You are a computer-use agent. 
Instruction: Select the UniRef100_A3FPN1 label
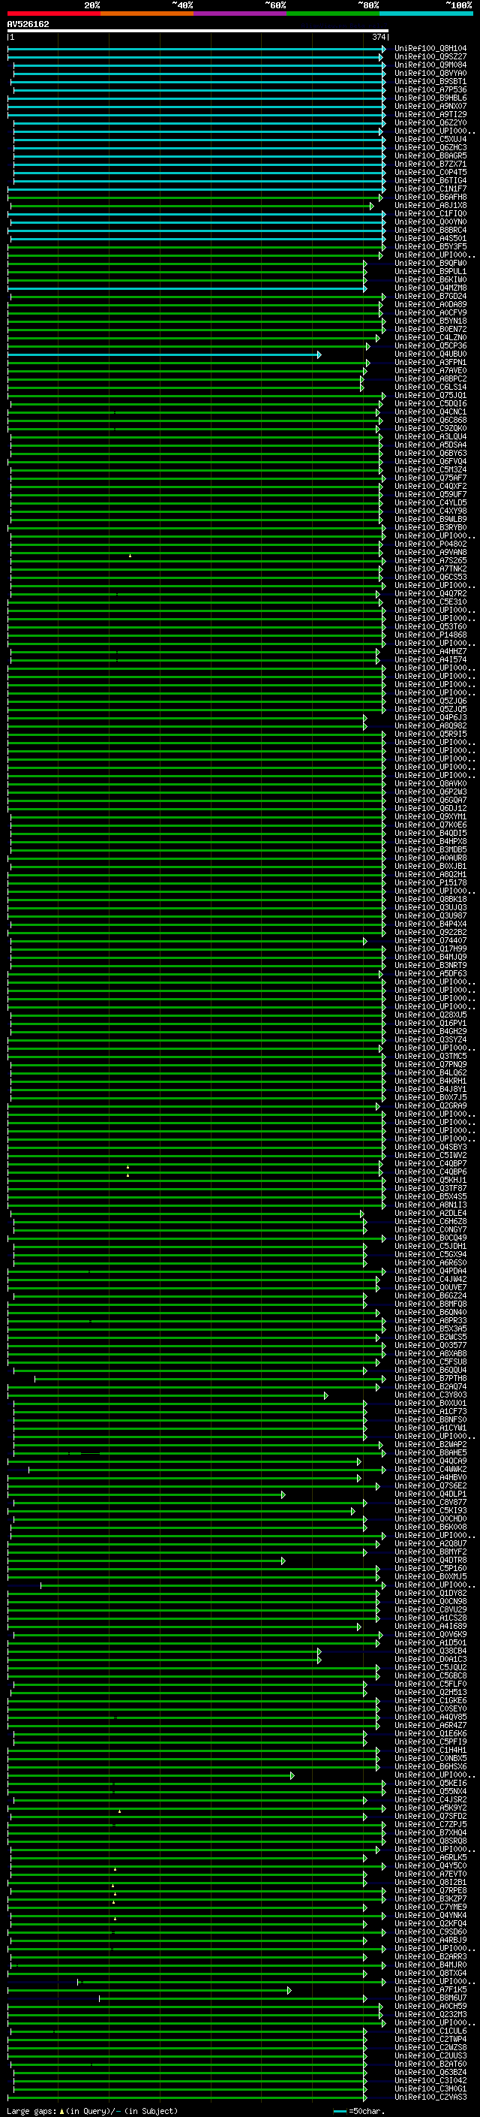(430, 363)
